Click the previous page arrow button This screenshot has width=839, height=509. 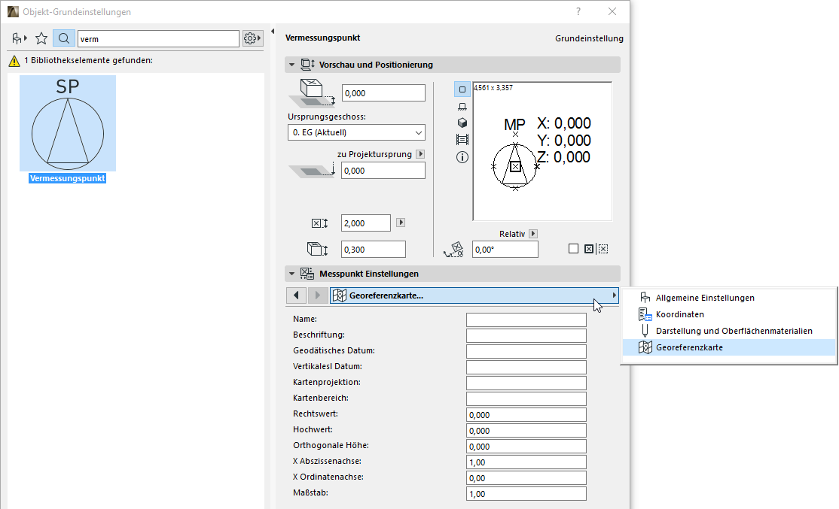pyautogui.click(x=296, y=295)
